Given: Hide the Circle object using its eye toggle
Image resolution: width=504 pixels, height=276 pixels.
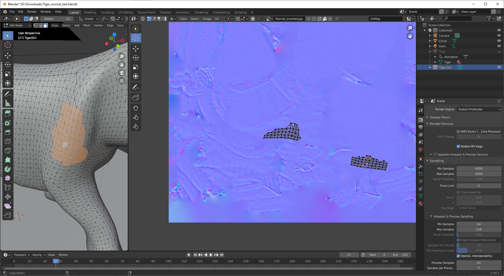Looking at the screenshot, I should (499, 41).
